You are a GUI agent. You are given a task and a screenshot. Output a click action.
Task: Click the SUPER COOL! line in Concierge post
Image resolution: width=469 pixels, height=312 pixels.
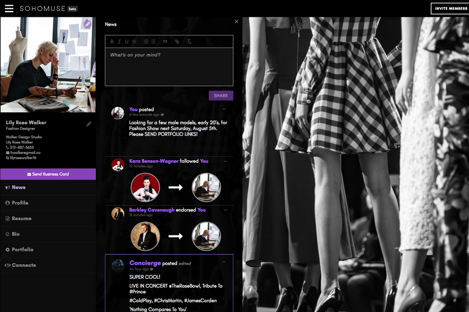click(145, 277)
